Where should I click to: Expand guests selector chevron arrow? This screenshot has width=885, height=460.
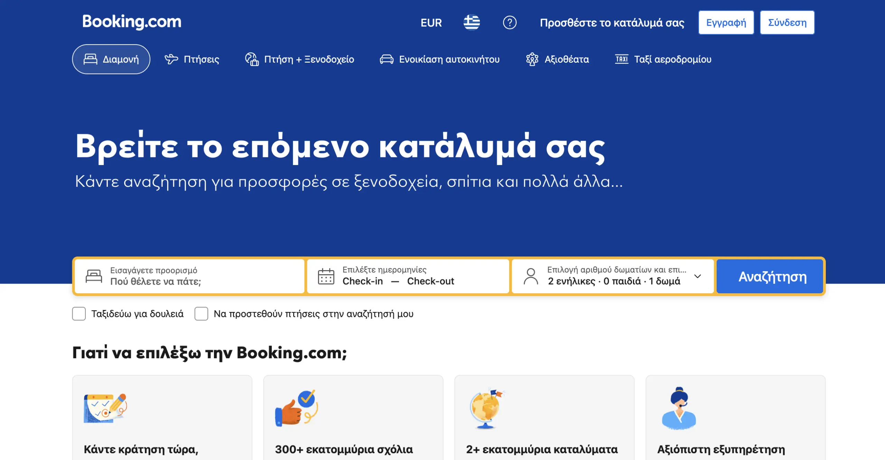[x=698, y=276]
